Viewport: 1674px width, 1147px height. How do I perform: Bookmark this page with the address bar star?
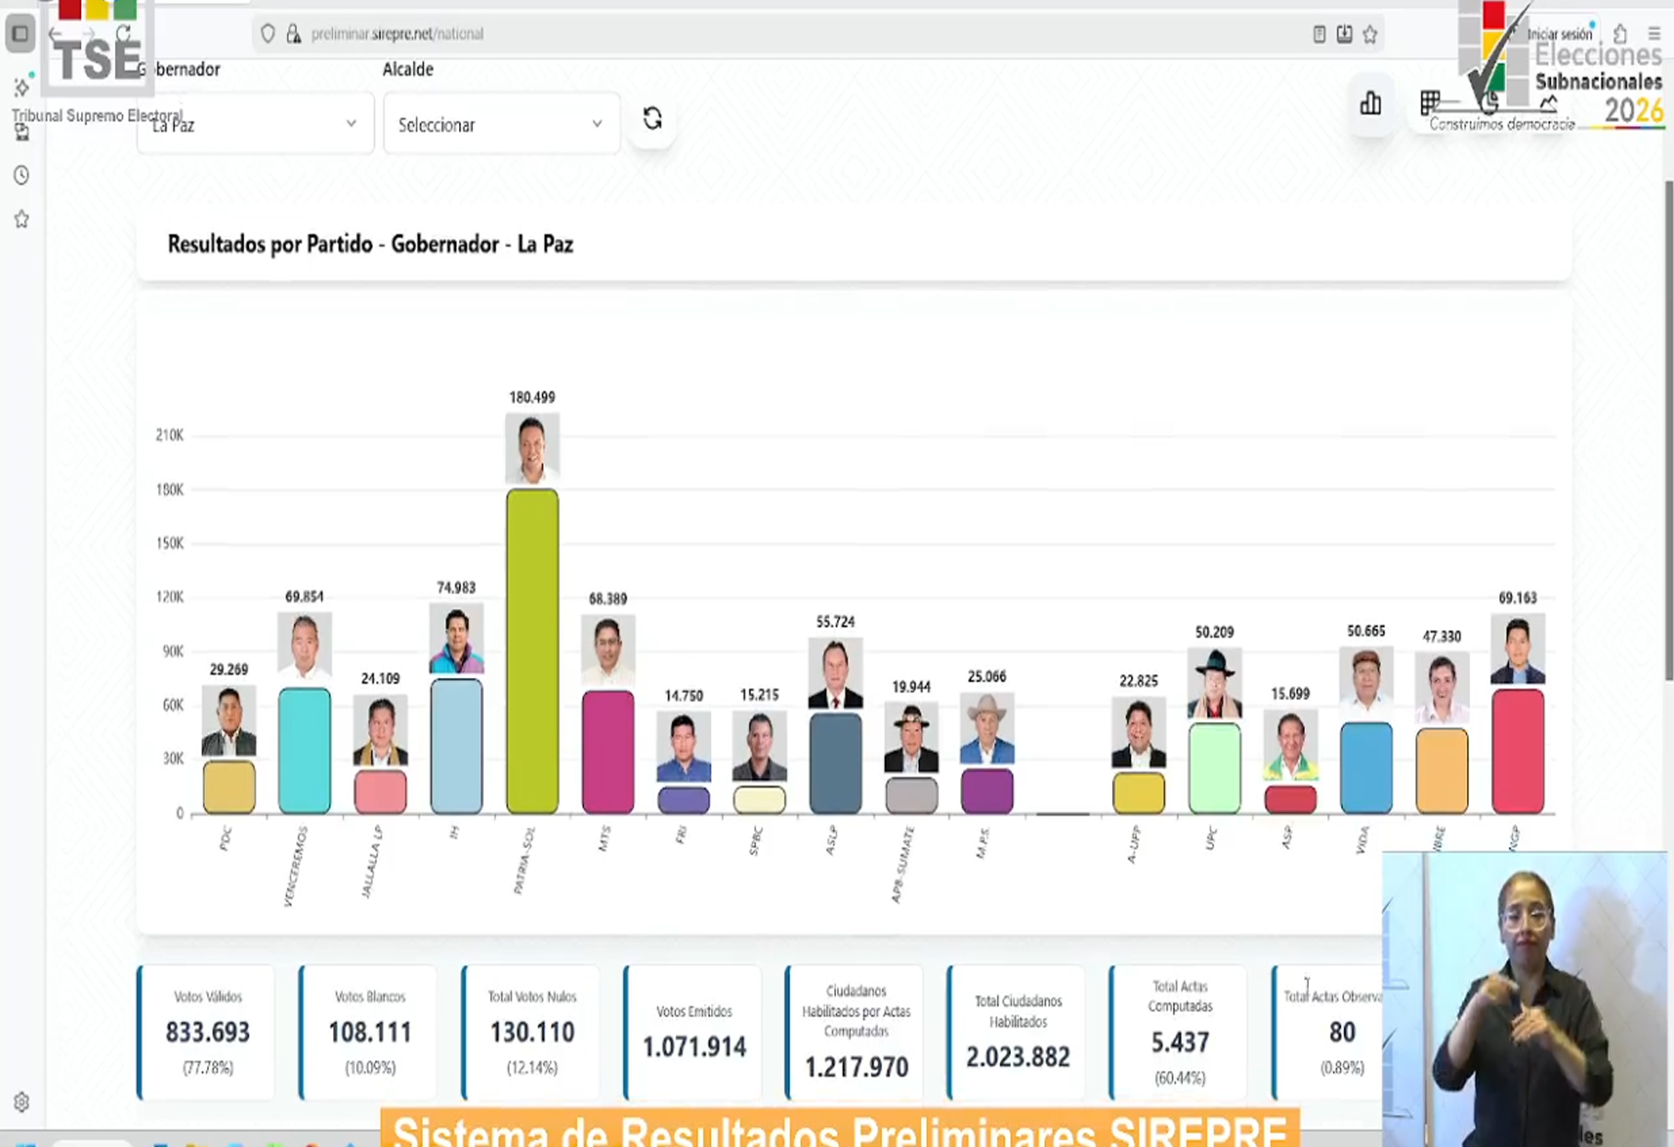pyautogui.click(x=1370, y=34)
